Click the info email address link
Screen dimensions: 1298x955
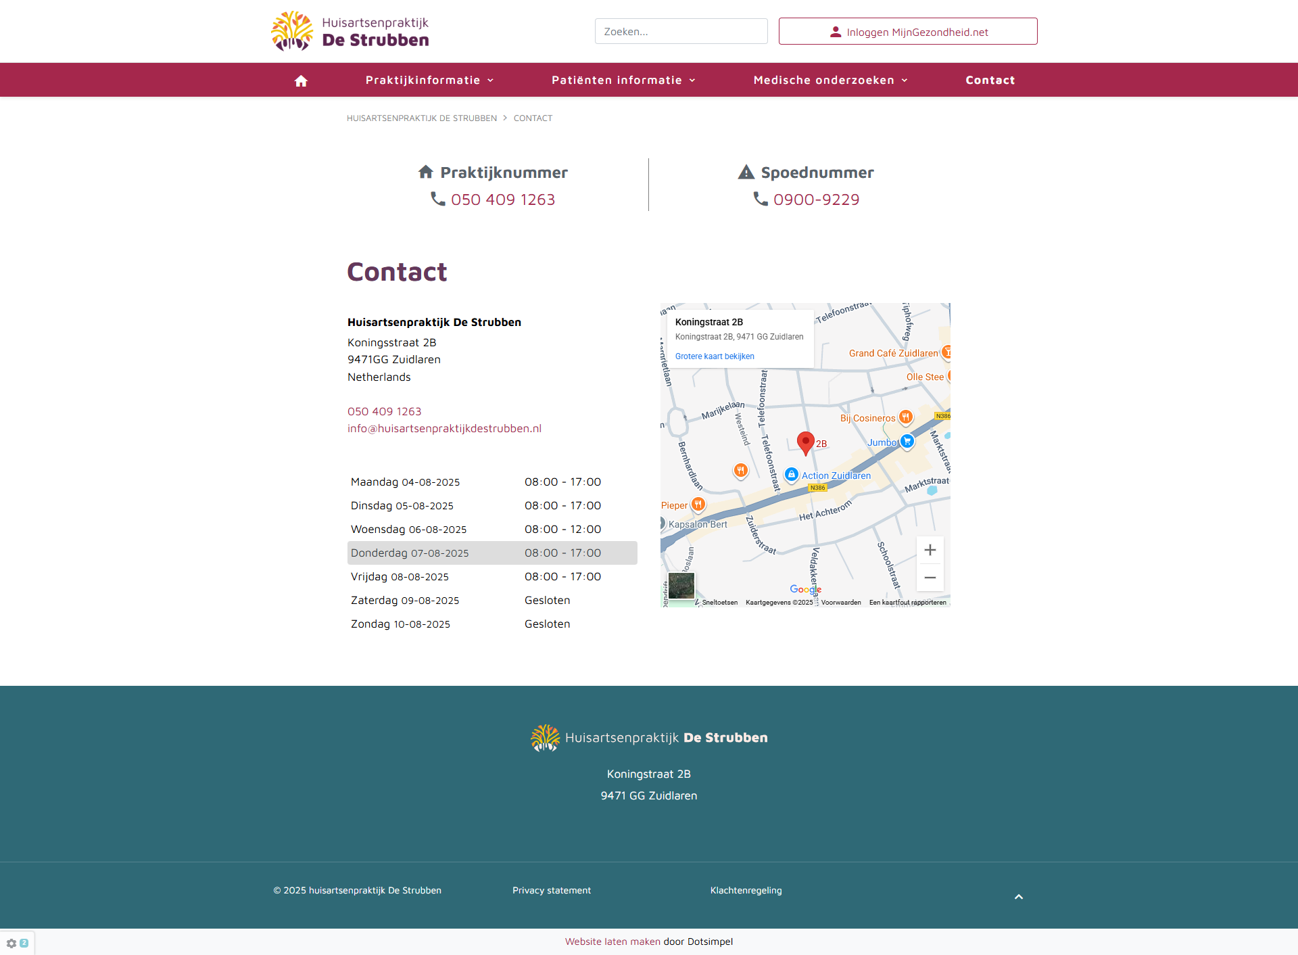[444, 428]
